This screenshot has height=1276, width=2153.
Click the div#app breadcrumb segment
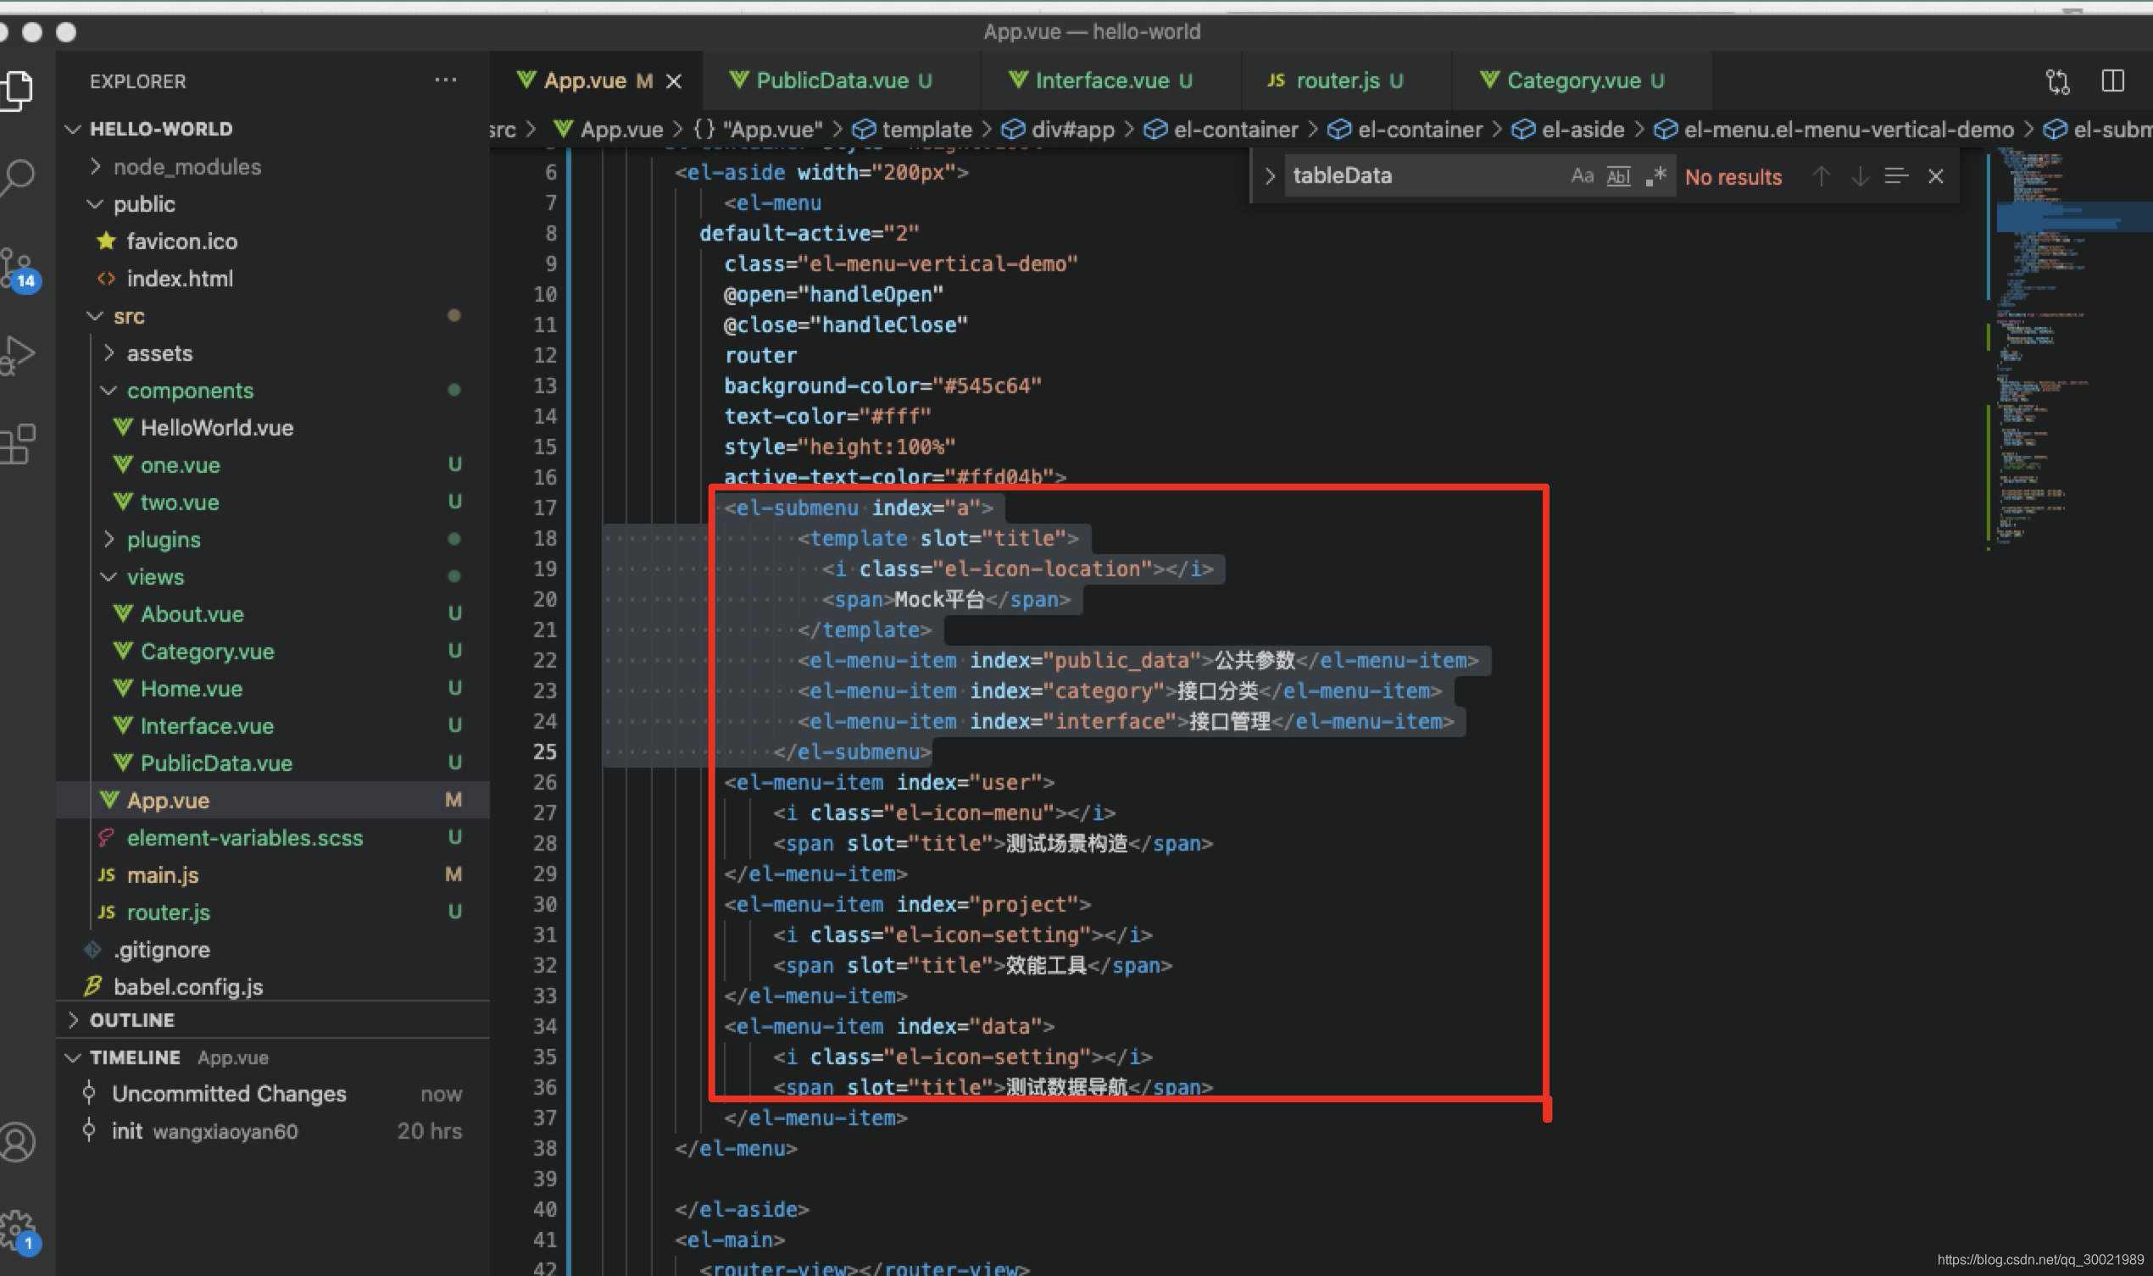pos(1058,130)
